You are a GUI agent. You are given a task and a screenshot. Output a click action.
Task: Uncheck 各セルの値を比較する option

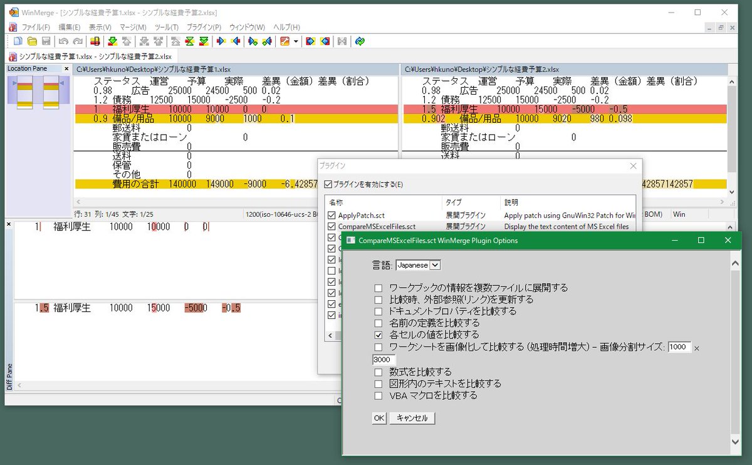pos(378,335)
